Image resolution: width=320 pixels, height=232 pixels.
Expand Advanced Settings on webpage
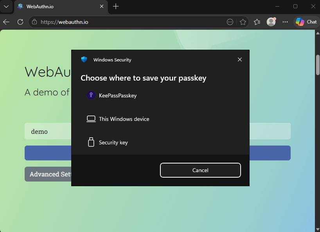48,174
